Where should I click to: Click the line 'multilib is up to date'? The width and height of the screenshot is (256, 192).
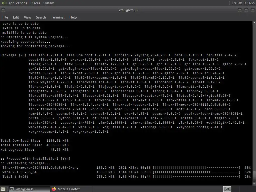(24, 33)
